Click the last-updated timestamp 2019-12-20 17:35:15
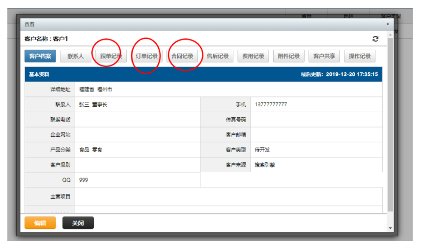 (x=352, y=74)
